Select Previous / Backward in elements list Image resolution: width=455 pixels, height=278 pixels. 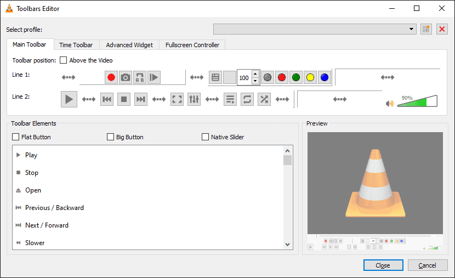[x=54, y=208]
